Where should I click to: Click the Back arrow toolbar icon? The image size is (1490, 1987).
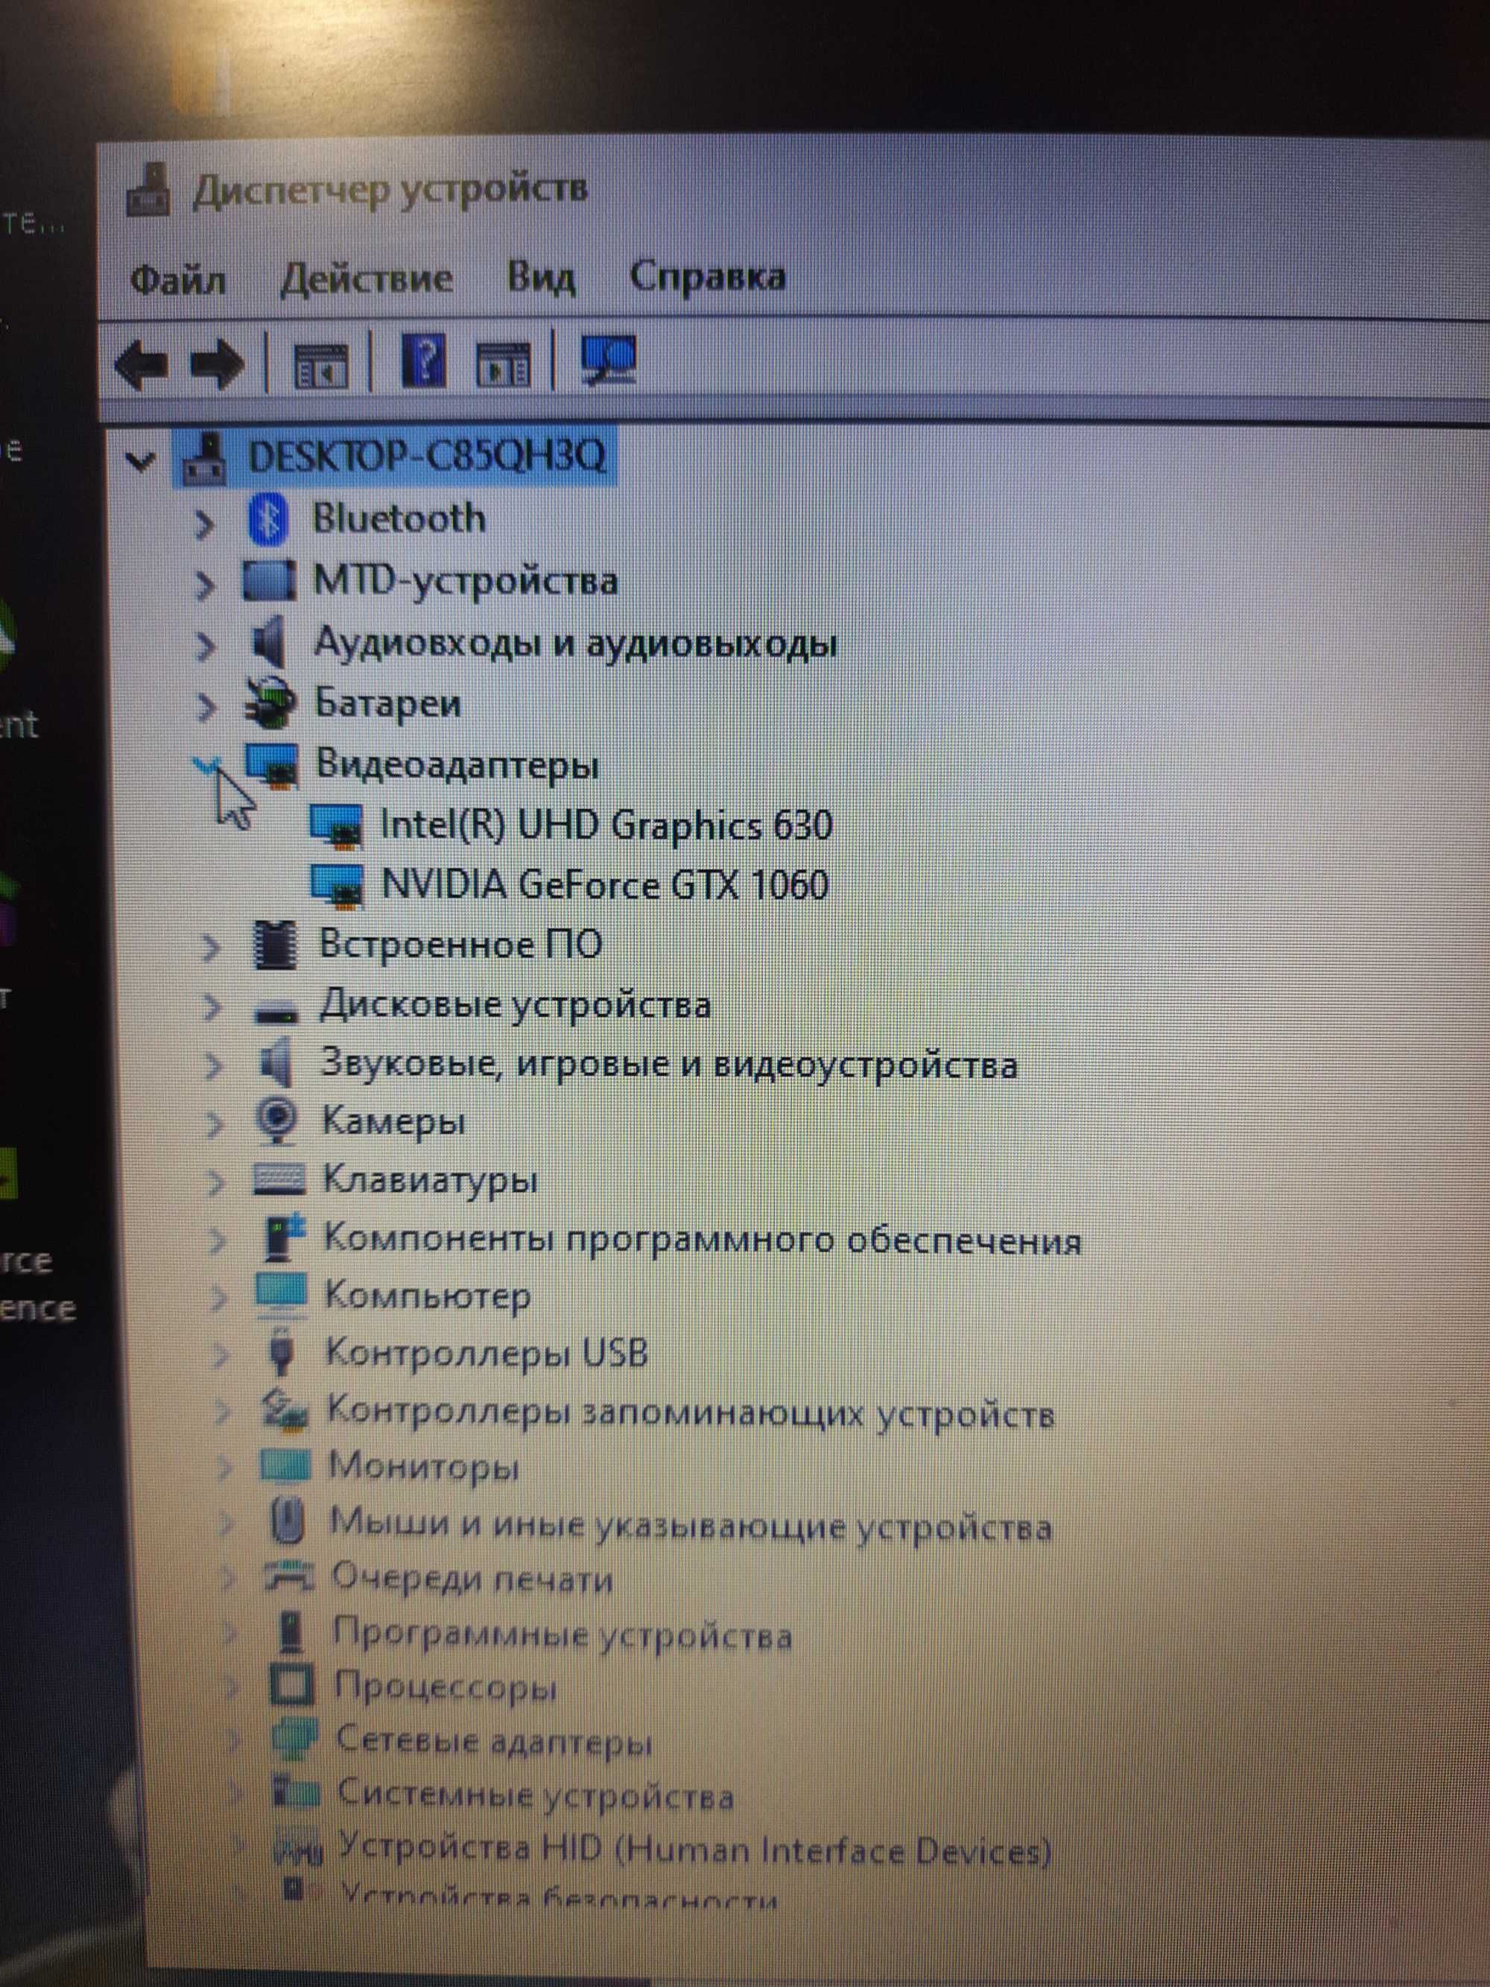click(x=142, y=365)
